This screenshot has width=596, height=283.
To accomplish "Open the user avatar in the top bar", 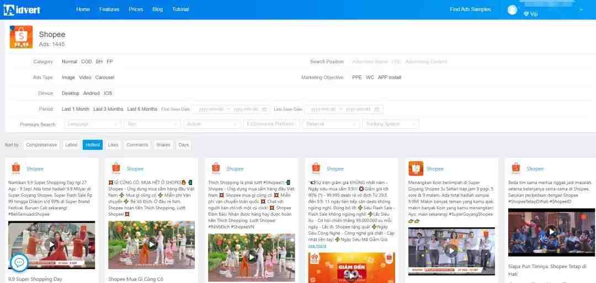I will tap(512, 10).
